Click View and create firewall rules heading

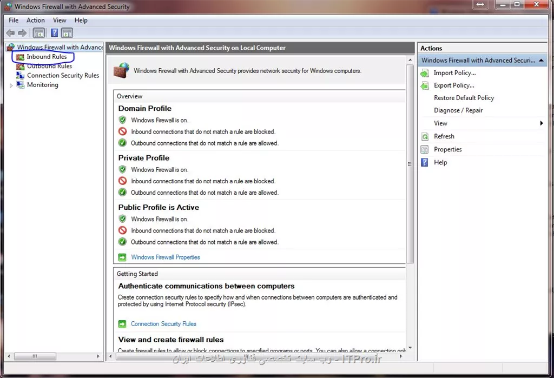(x=171, y=340)
